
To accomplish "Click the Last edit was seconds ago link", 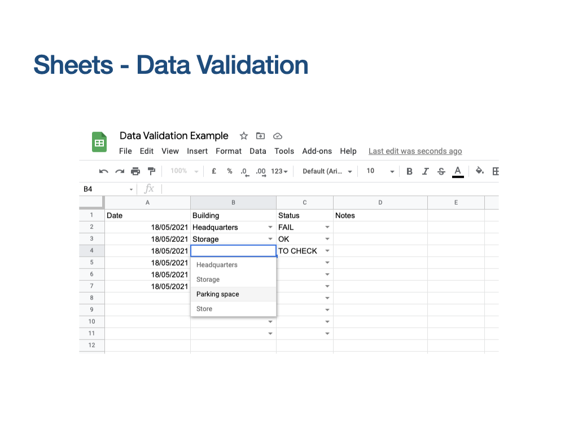I will (415, 151).
